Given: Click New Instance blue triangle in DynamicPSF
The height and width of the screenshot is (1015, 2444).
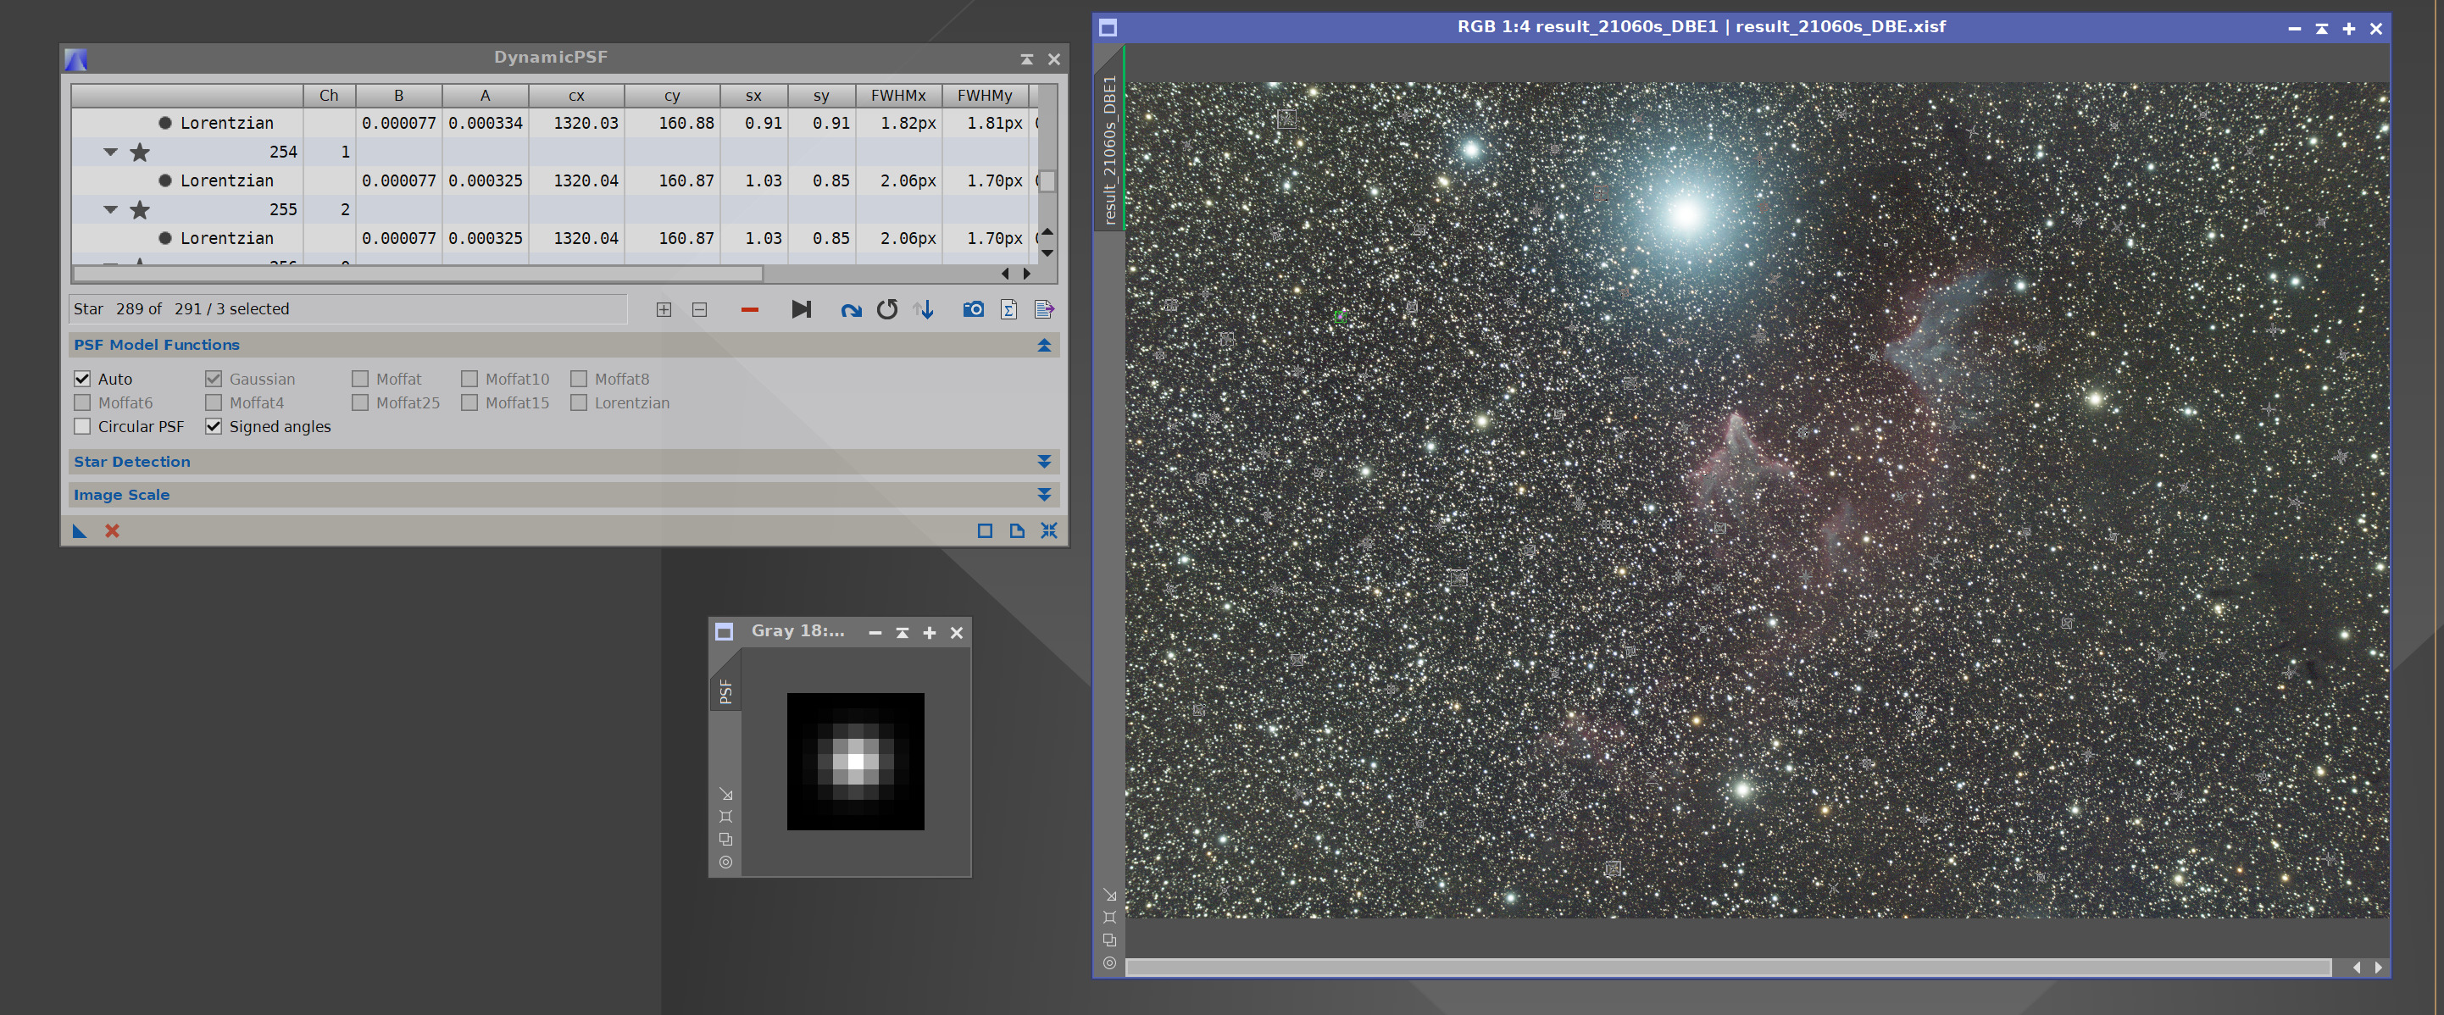Looking at the screenshot, I should tap(80, 530).
